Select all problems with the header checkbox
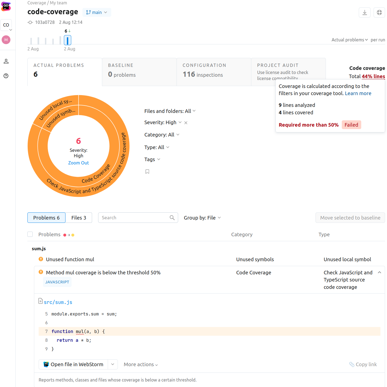Viewport: 387px width, 387px height. click(x=30, y=234)
